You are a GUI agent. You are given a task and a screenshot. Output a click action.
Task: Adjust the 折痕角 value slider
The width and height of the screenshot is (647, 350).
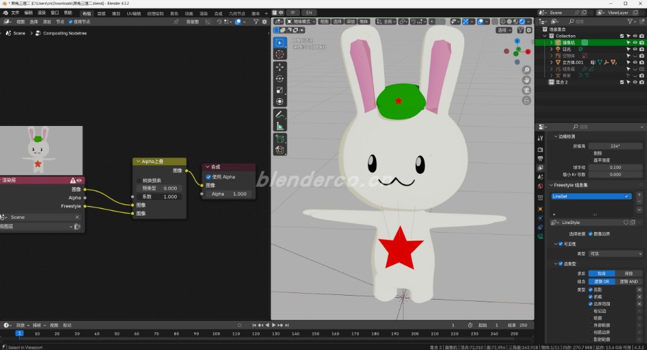point(615,146)
